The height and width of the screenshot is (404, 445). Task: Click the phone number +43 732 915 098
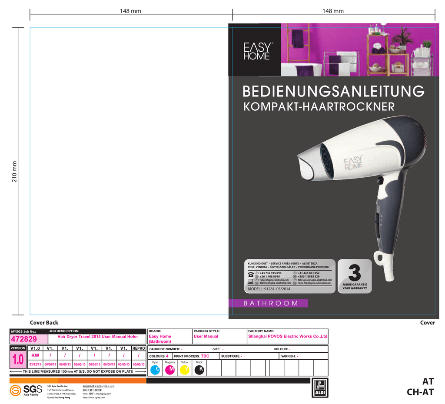tap(270, 273)
